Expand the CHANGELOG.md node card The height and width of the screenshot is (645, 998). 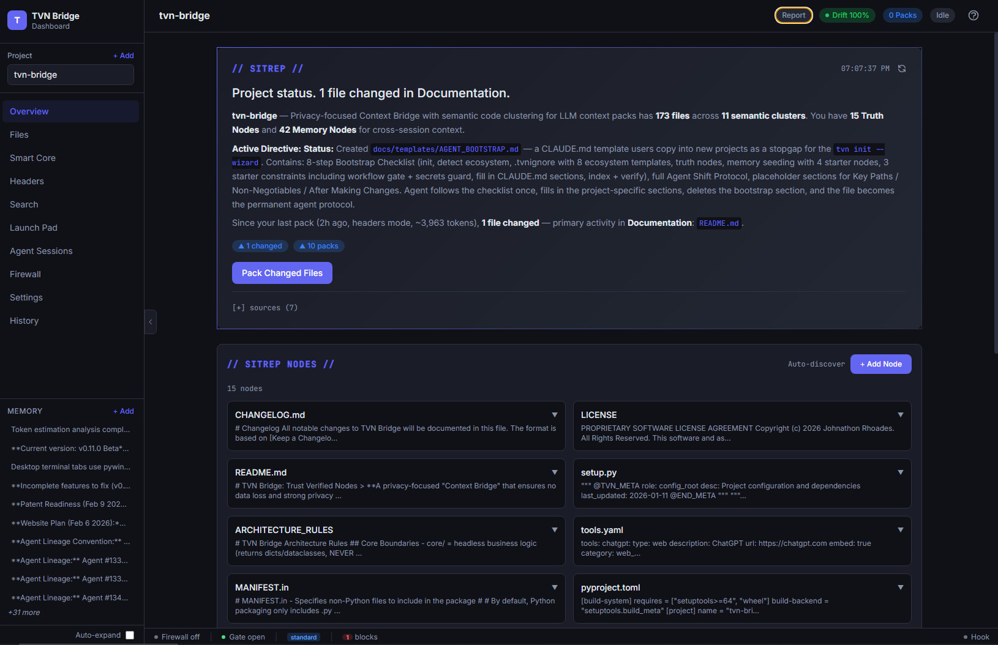point(554,414)
